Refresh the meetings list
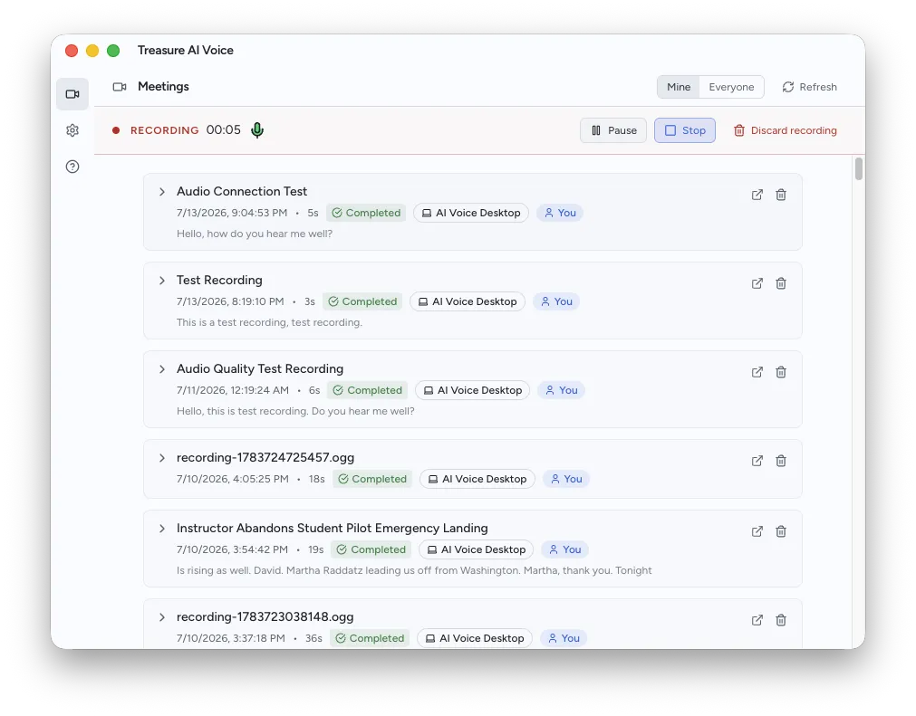 [810, 87]
